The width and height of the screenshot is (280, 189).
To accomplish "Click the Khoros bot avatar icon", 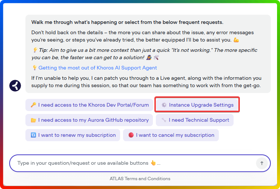I will point(15,86).
